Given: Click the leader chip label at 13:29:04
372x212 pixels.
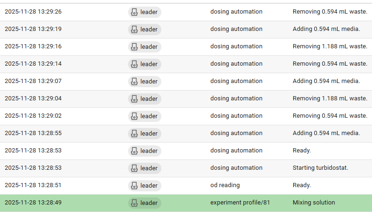Looking at the screenshot, I should [x=149, y=98].
